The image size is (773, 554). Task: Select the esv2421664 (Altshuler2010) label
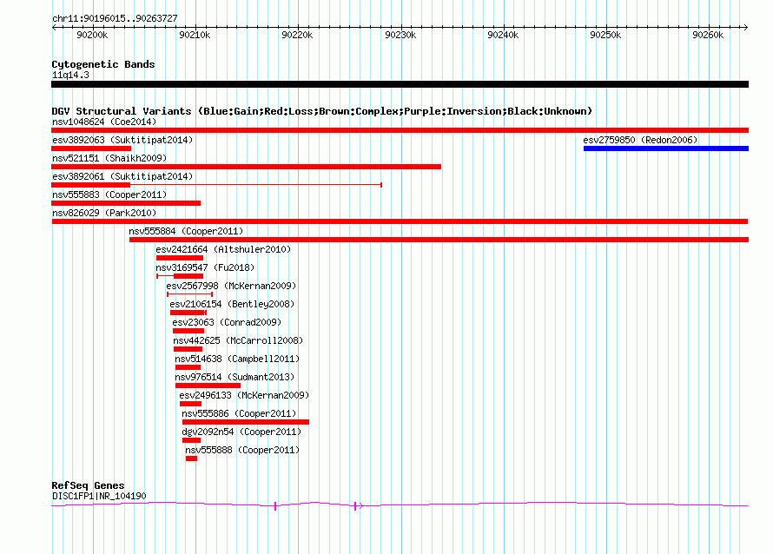[x=223, y=249]
